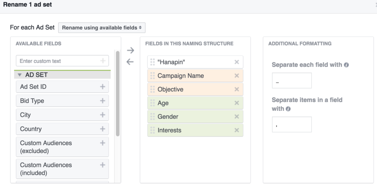Select the Custom Audiences (excluded) label
Image resolution: width=377 pixels, height=186 pixels.
[46, 147]
